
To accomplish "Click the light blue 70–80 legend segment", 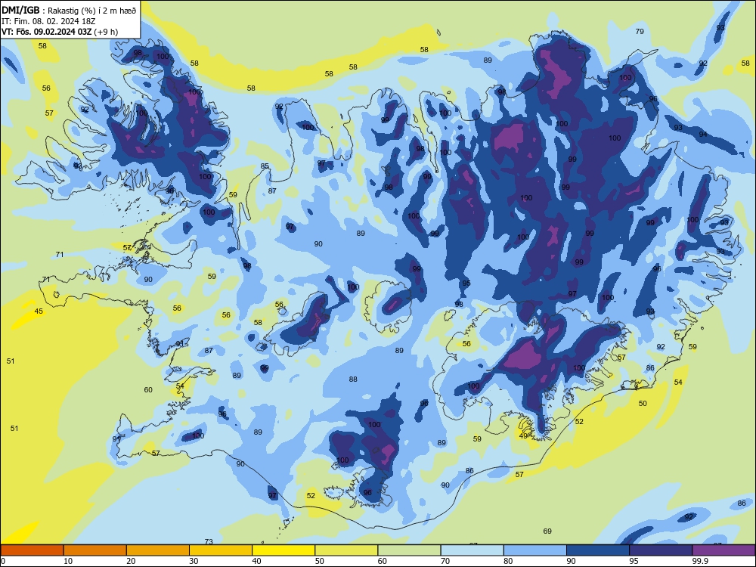I will 472,550.
